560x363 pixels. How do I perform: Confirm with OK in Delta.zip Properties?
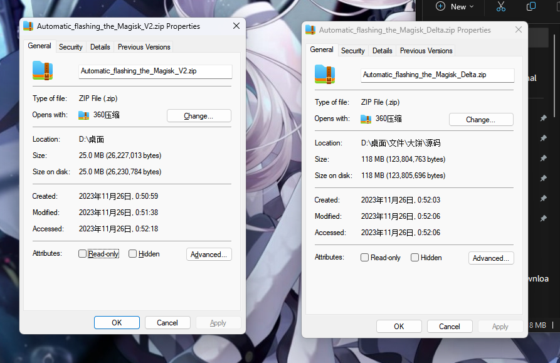pos(399,327)
